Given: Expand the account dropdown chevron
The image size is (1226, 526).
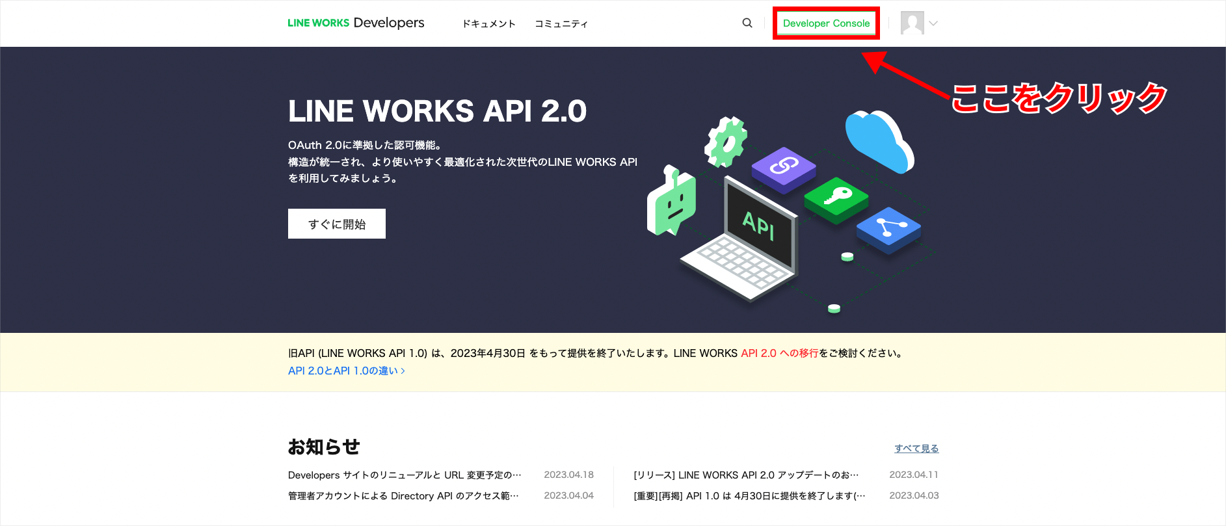Looking at the screenshot, I should tap(933, 23).
